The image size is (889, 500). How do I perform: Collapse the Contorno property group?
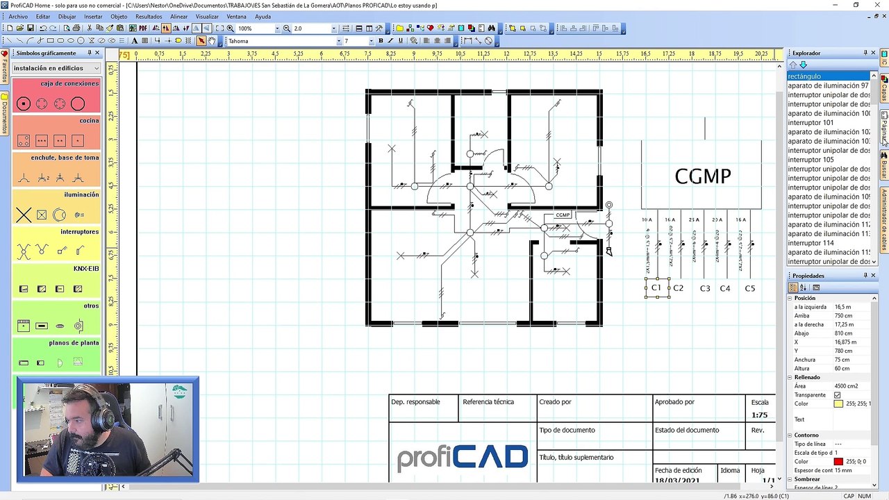[790, 435]
